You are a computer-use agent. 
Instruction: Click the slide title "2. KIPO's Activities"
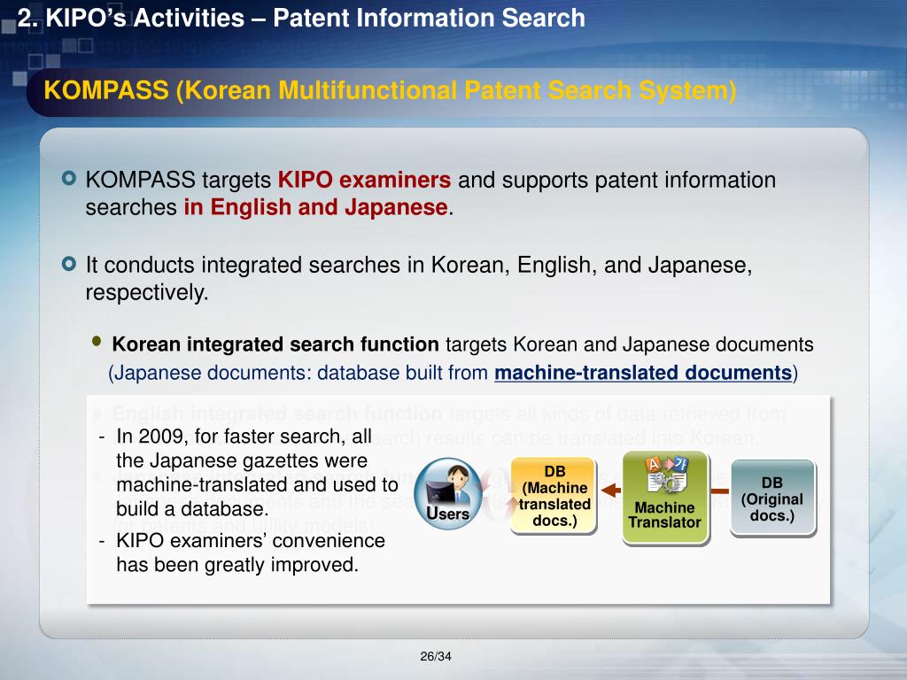(x=131, y=18)
